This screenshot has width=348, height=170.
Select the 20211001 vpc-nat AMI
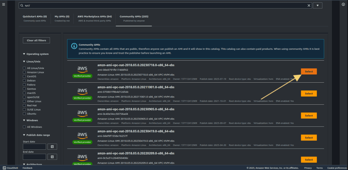pyautogui.click(x=309, y=93)
